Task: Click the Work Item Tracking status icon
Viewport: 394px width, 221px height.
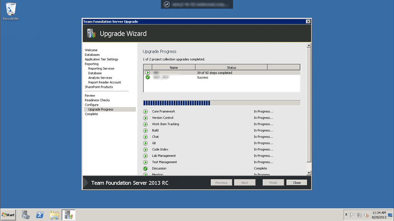Action: pos(145,124)
